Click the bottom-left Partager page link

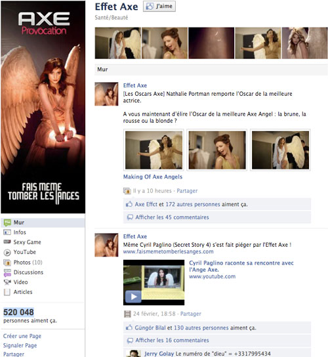tap(14, 354)
